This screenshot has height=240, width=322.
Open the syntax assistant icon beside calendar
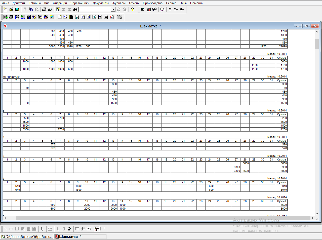click(154, 9)
